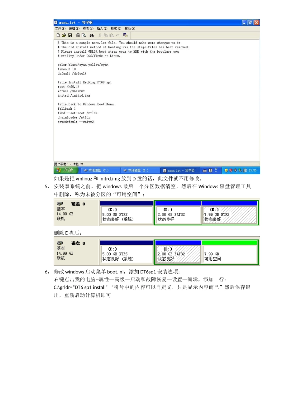
Task: Select the (C:) NTFS partition in second disk map
Action: pos(127,252)
